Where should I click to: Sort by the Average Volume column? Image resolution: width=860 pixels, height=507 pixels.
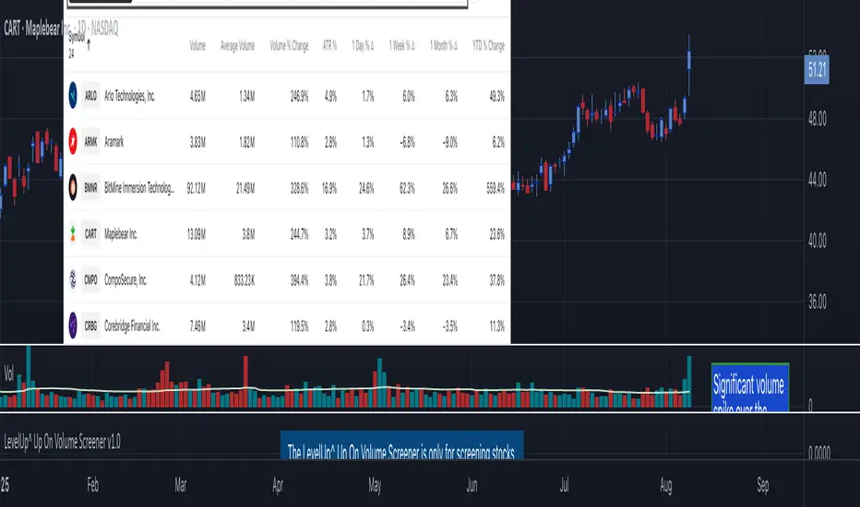(x=235, y=45)
